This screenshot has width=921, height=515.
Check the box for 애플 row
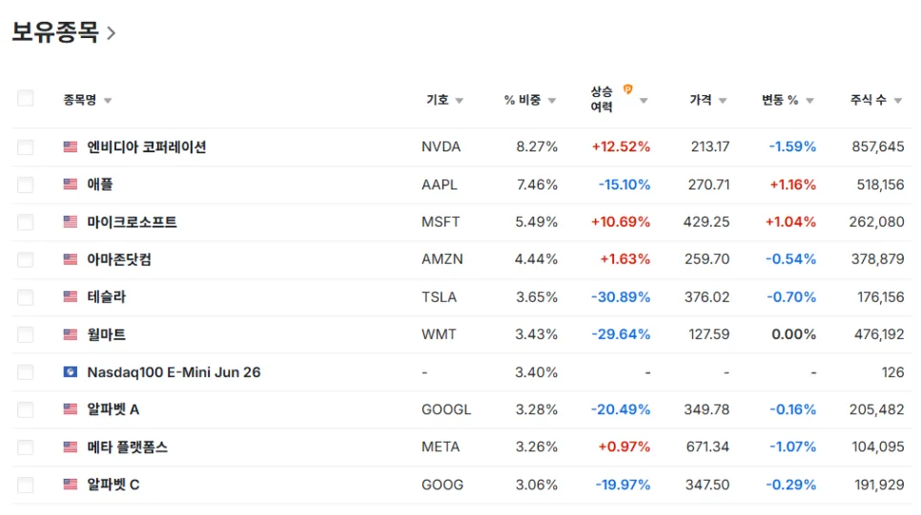[25, 185]
